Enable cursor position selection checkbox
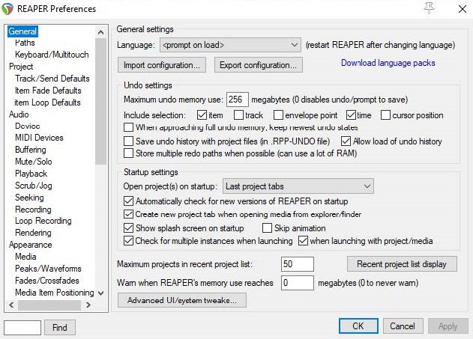Screen dimensions: 473x339 385,115
